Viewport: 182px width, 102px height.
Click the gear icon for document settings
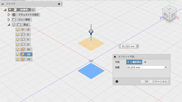[x=14, y=15]
